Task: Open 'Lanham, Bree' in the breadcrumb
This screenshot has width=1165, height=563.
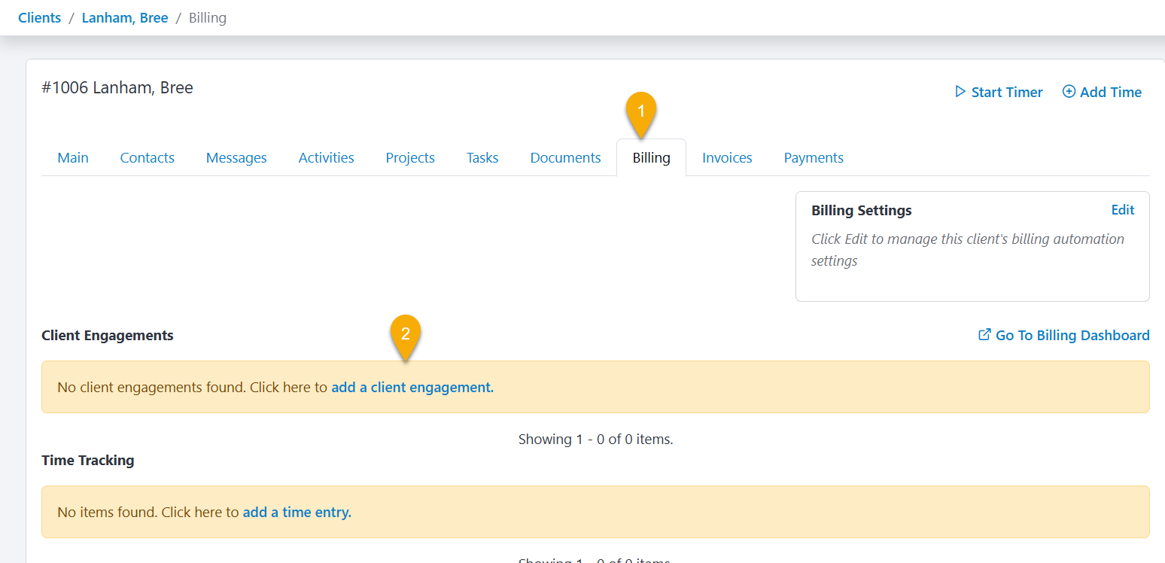Action: [x=125, y=18]
